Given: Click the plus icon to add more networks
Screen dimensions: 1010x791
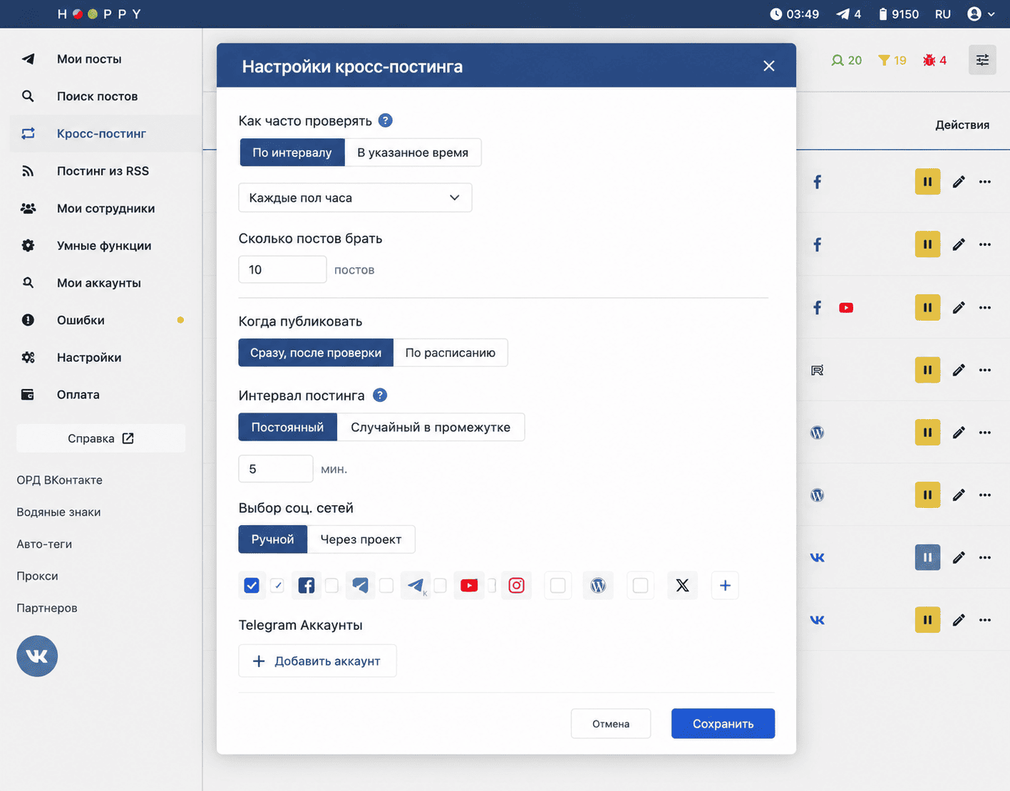Looking at the screenshot, I should pyautogui.click(x=725, y=586).
